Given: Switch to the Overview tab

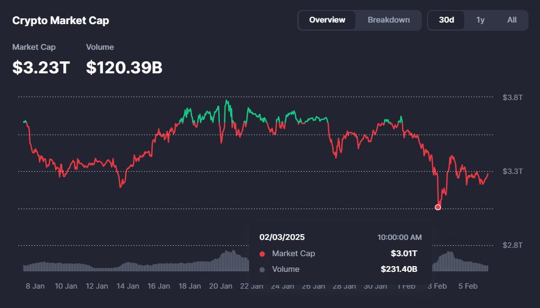Looking at the screenshot, I should [327, 20].
